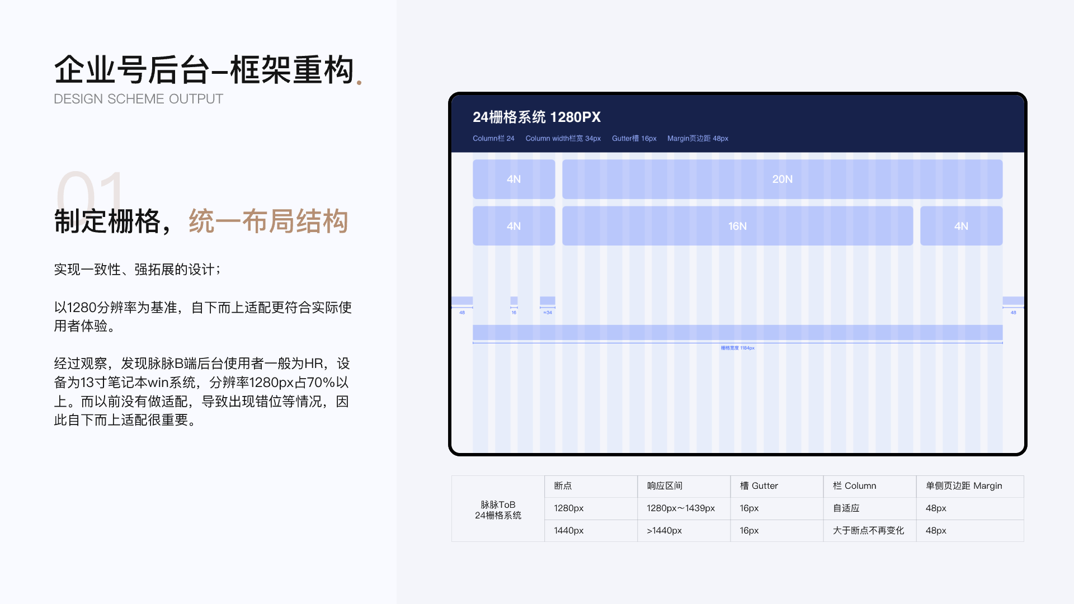Viewport: 1074px width, 604px height.
Task: Click the 统一布局结构 brown heading text
Action: (268, 221)
